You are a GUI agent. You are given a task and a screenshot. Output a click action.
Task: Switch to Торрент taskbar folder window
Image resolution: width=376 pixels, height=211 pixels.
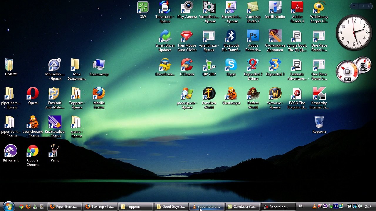pyautogui.click(x=136, y=207)
